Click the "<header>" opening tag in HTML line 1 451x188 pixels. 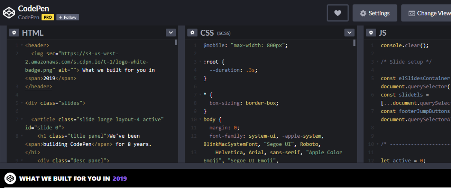37,45
